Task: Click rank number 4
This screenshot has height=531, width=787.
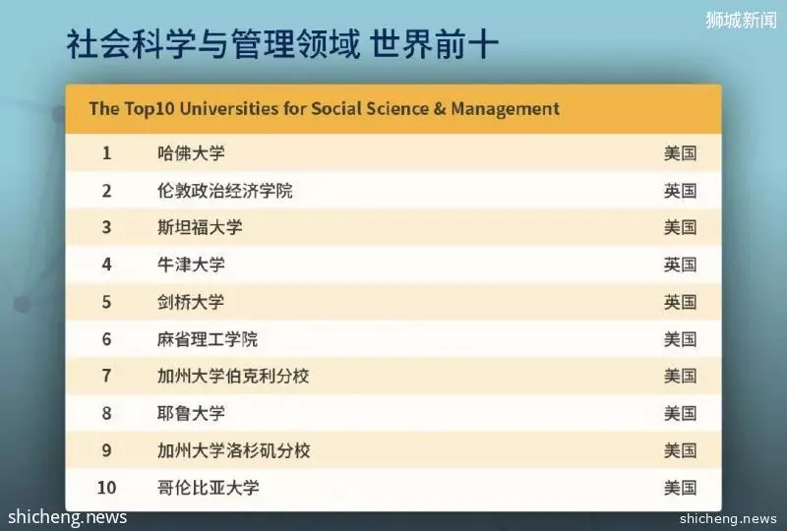Action: 106,265
